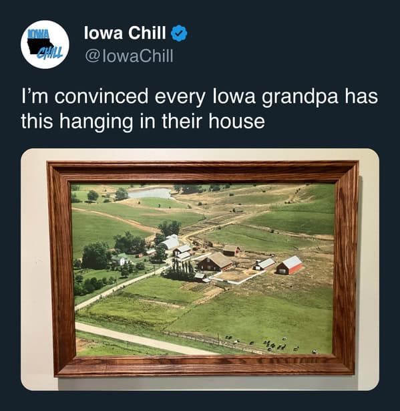Click the white farmhouse among the trees
Image resolution: width=400 pixels, height=411 pixels.
pos(122,260)
